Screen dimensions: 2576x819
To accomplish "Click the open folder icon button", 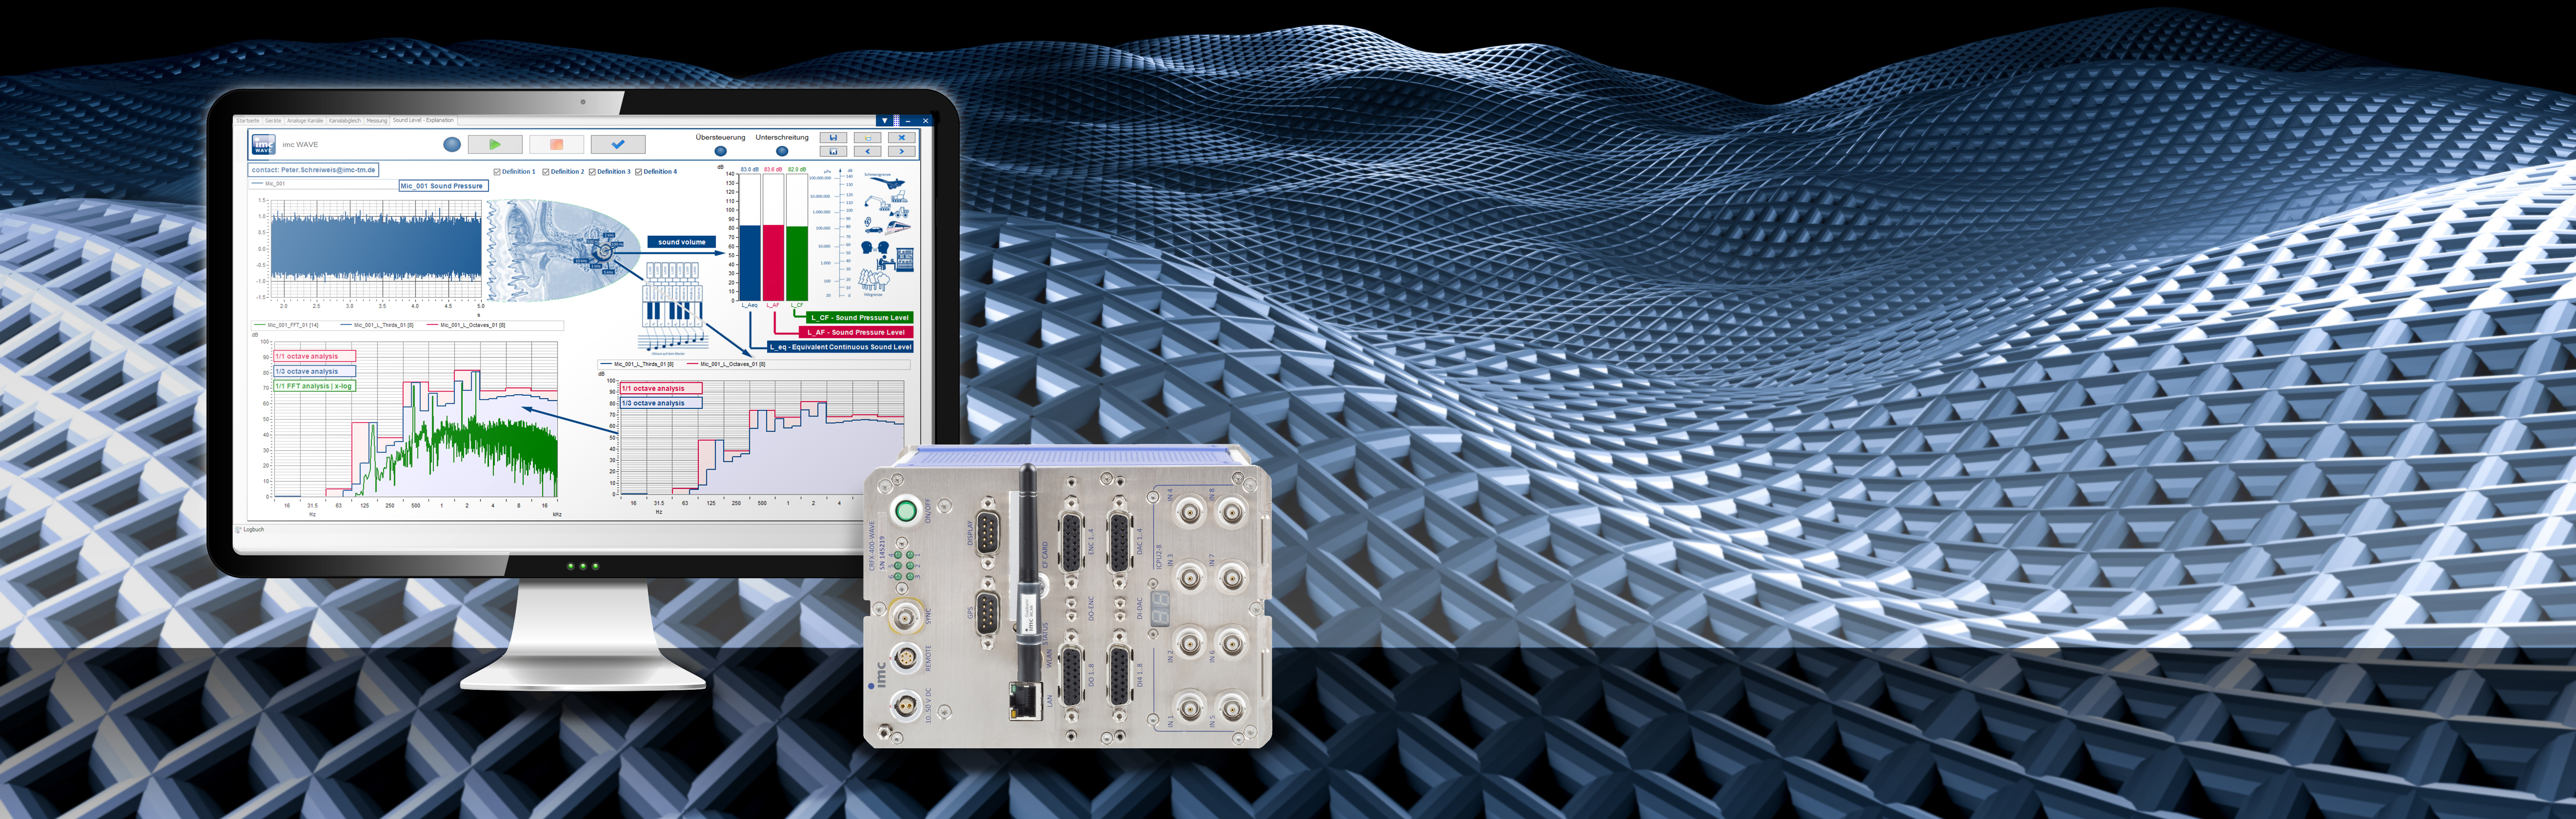I will pos(868,138).
